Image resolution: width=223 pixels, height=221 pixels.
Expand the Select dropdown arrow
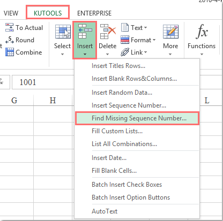(x=62, y=54)
